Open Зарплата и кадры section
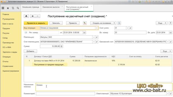The image size is (173, 97). click(x=10, y=52)
